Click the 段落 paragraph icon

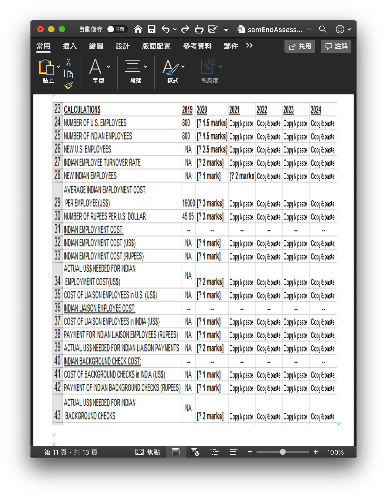[x=133, y=67]
